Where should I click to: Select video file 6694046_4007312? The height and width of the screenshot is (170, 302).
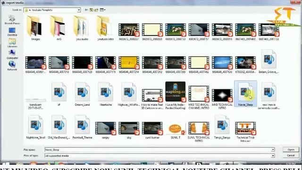coord(152,65)
